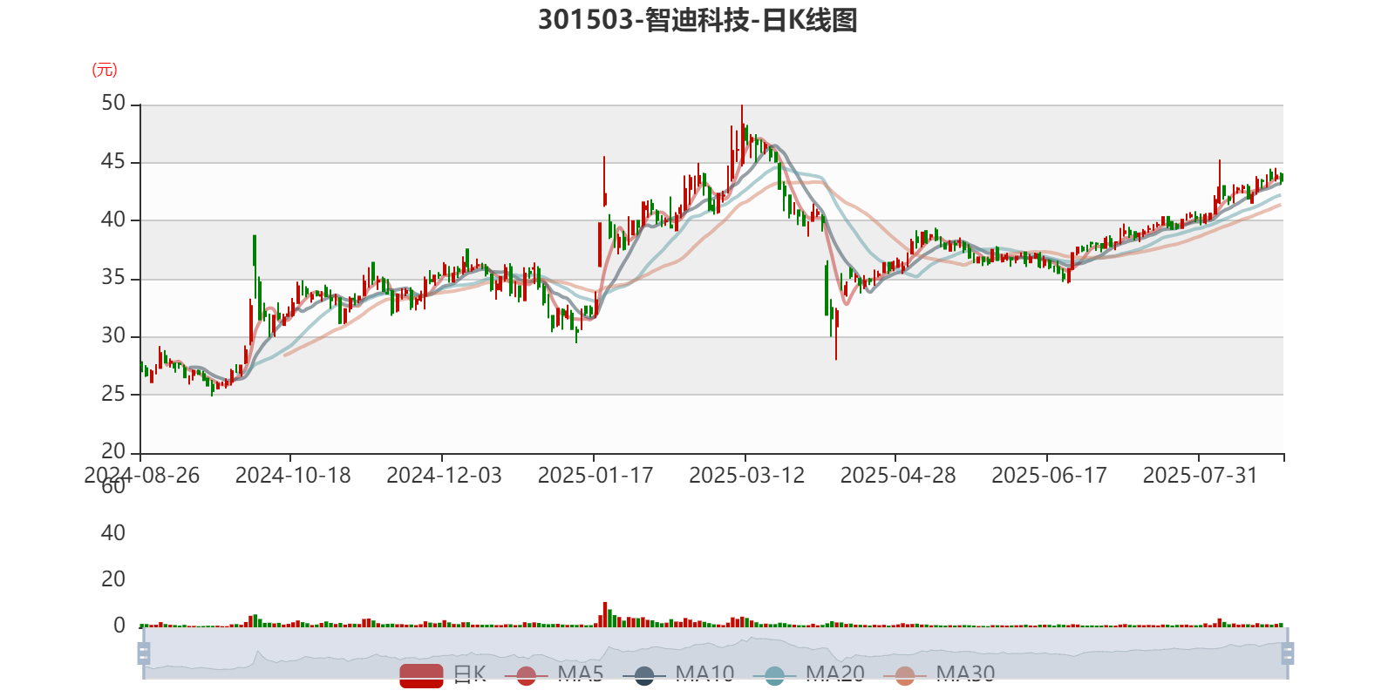Click the x-axis date label 2025-01-17

click(595, 476)
